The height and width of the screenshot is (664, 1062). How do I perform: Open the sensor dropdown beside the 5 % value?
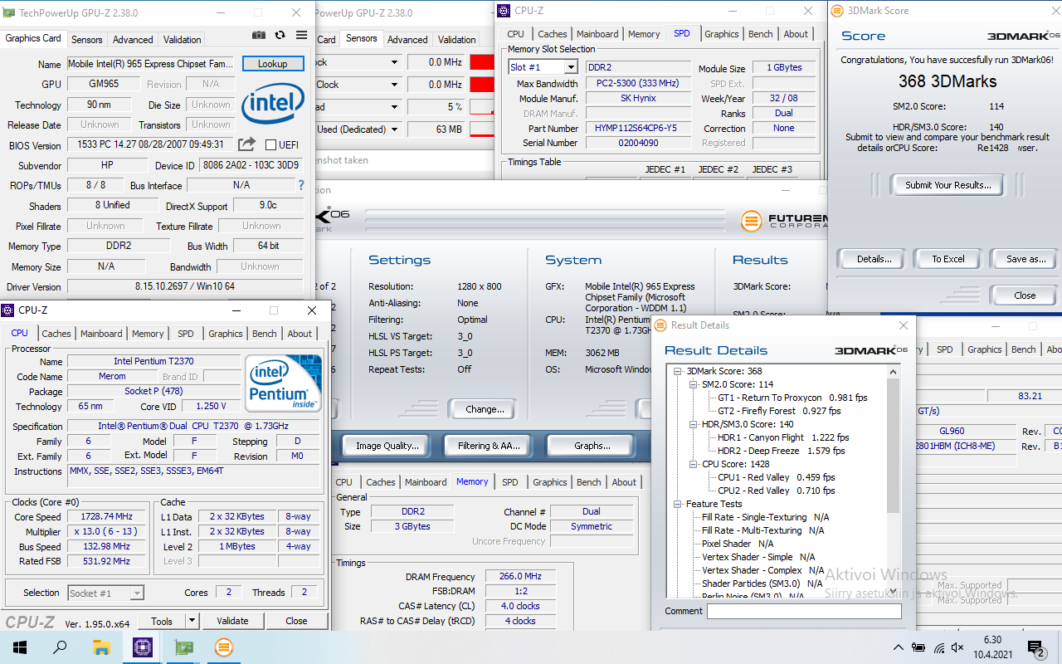click(x=394, y=107)
